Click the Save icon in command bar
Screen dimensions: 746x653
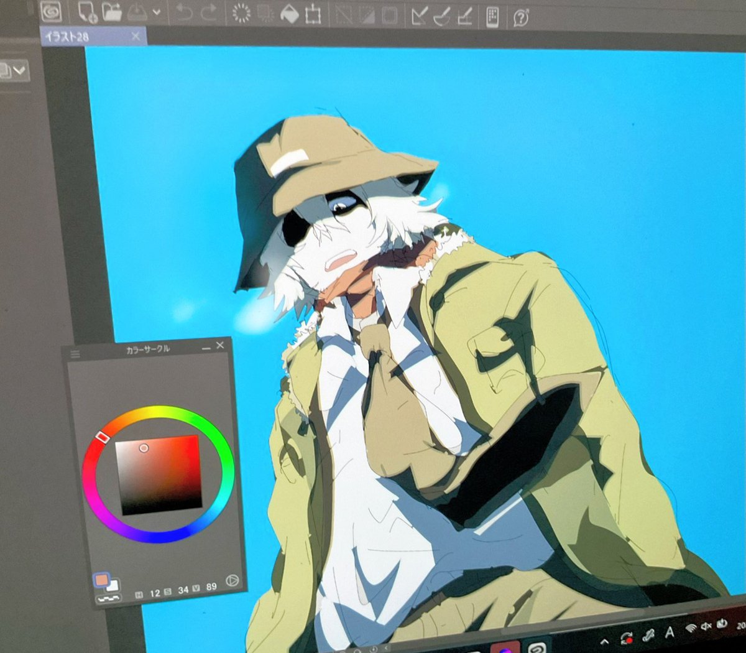(x=137, y=12)
